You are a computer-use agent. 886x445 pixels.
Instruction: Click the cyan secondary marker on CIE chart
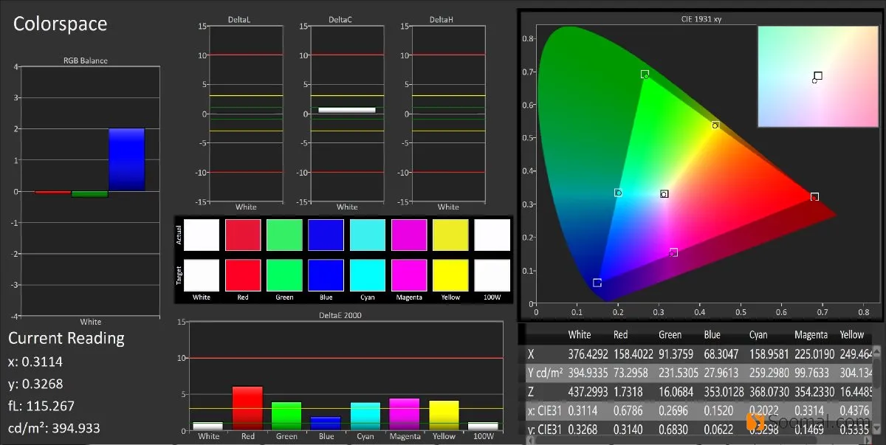tap(619, 193)
